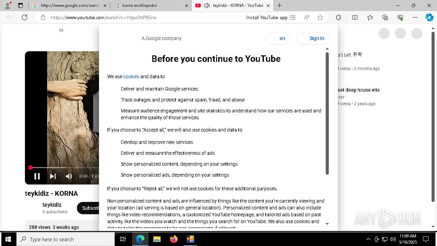Image resolution: width=437 pixels, height=246 pixels.
Task: Close the YouTube tab
Action: tap(268, 5)
